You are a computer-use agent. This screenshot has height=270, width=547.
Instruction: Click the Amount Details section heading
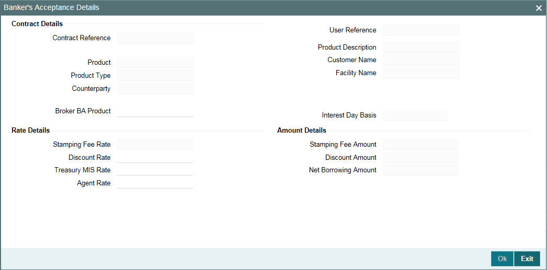[302, 130]
